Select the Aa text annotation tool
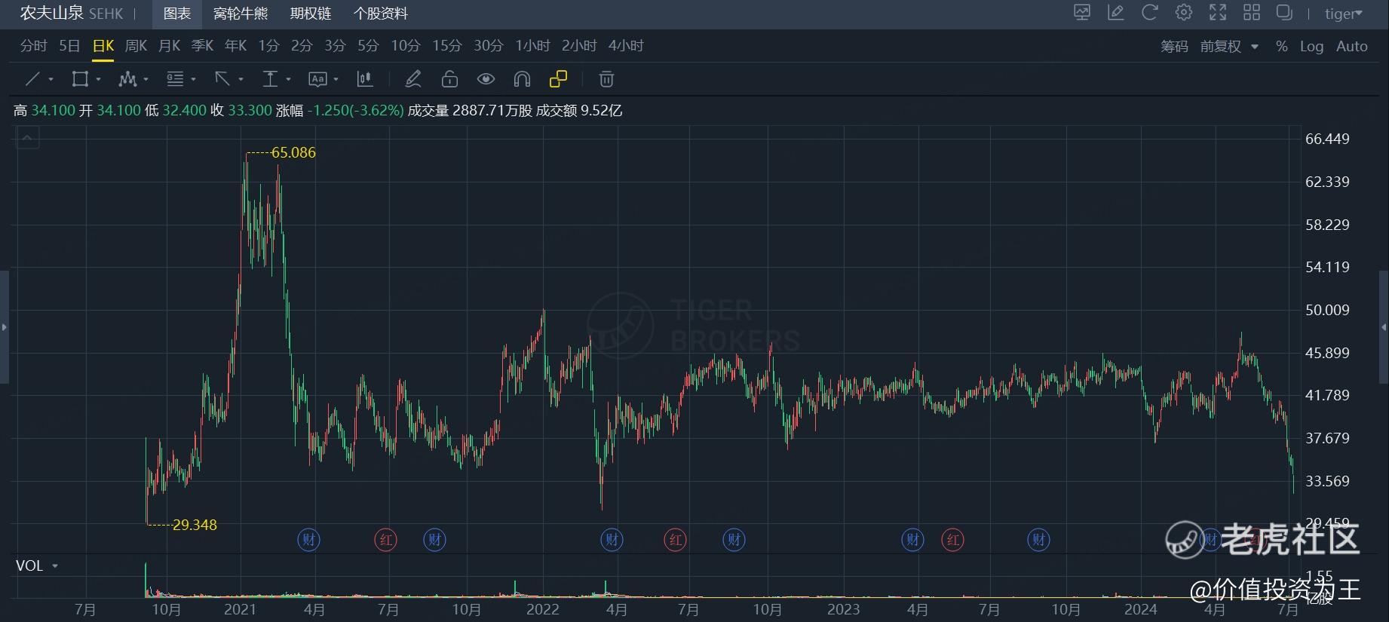 coord(317,79)
